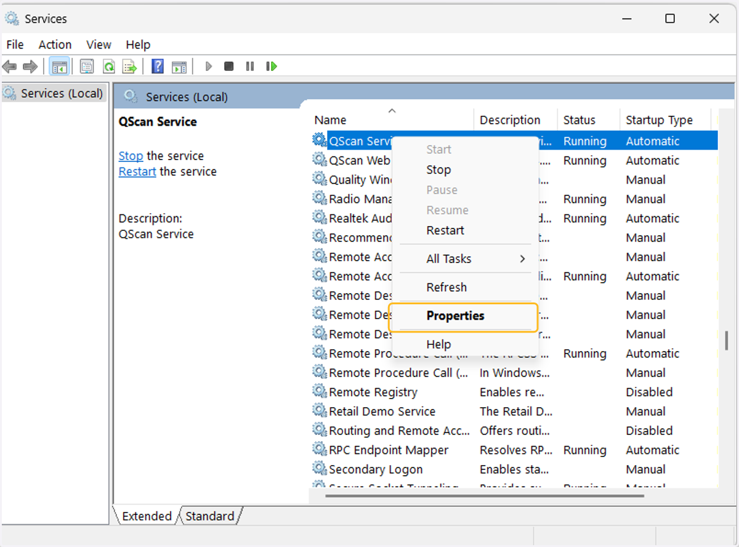Expand the All Tasks submenu

point(466,259)
